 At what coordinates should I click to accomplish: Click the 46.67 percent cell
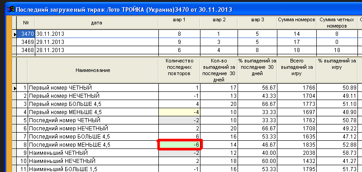[257, 145]
